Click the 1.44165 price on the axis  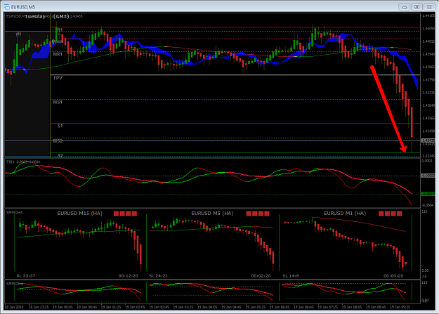tap(428, 15)
